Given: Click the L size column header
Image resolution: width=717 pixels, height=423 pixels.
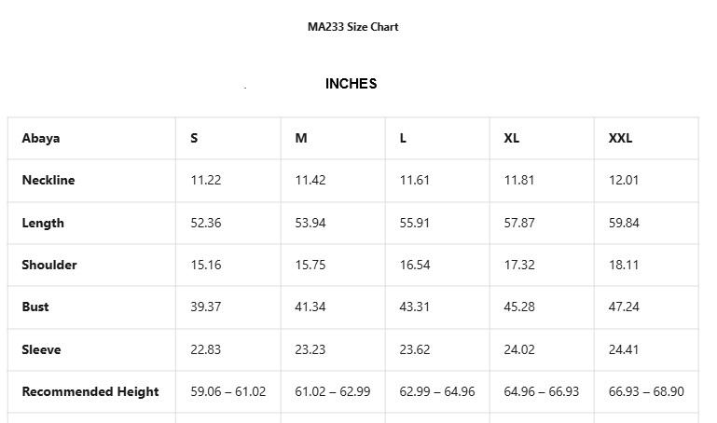Looking at the screenshot, I should tap(403, 138).
